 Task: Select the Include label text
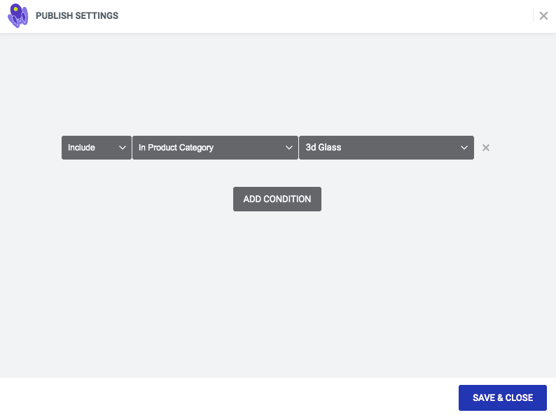pos(81,148)
